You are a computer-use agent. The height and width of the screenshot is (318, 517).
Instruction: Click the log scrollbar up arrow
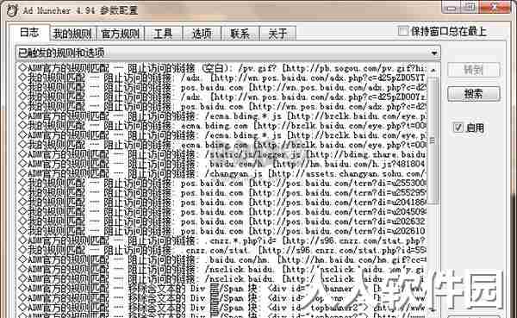pos(433,70)
